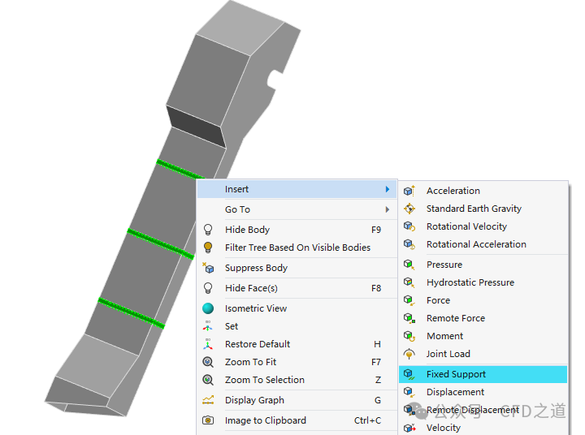585x435 pixels.
Task: Toggle Hide Face(s) visibility
Action: click(251, 288)
